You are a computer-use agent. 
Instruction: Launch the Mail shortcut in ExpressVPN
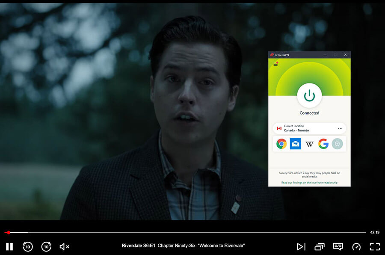(295, 144)
